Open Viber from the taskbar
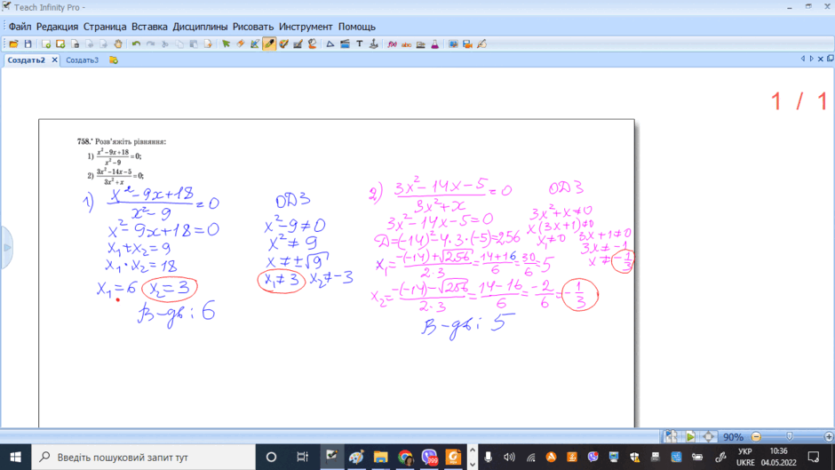Screen dimensions: 835x470 click(429, 458)
